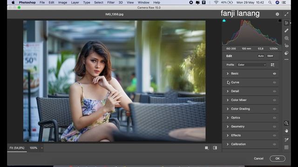
Task: Open Spotlight search in menu bar
Action: pyautogui.click(x=270, y=2)
